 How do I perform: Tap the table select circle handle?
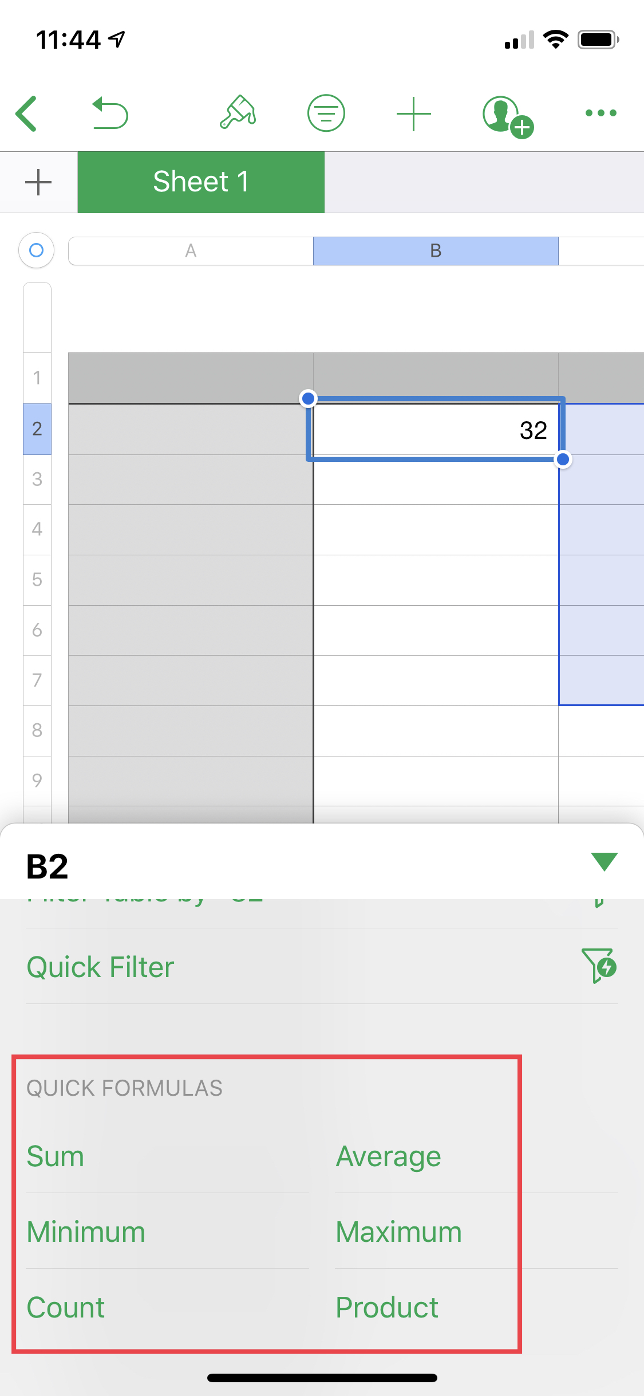(x=37, y=250)
